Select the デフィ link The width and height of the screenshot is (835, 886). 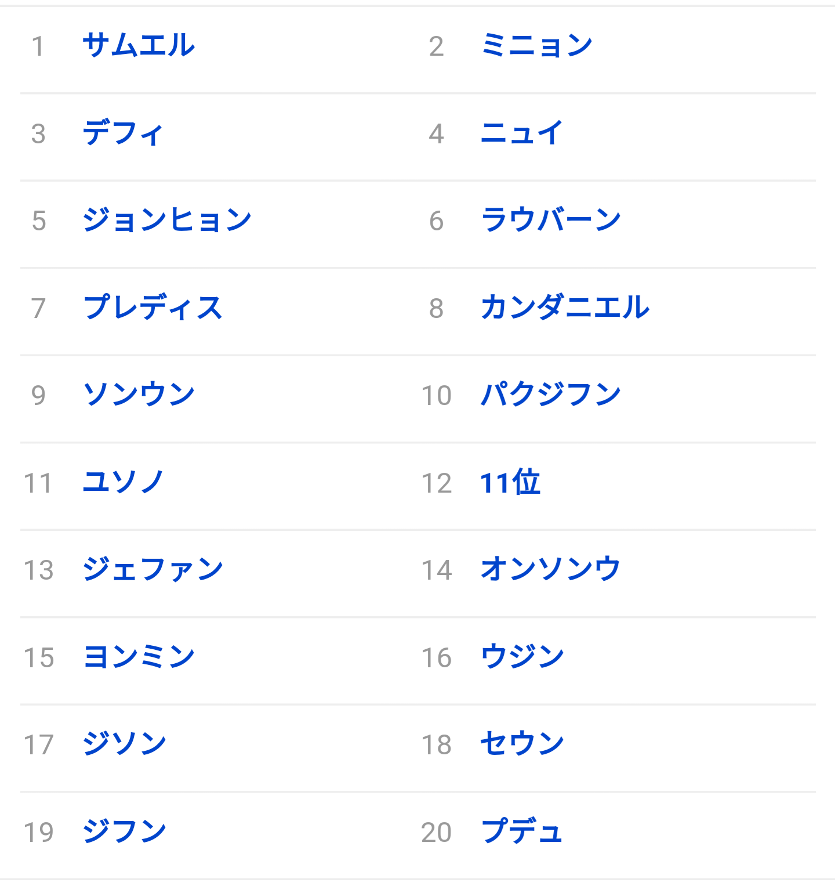(x=123, y=133)
